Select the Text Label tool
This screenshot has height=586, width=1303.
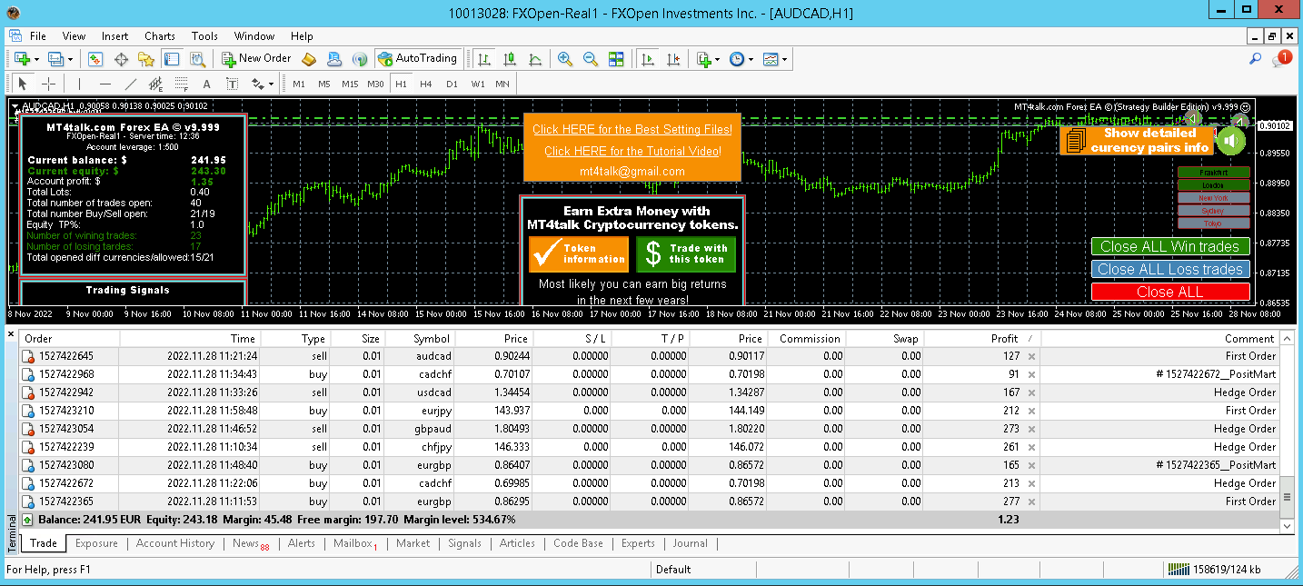232,84
